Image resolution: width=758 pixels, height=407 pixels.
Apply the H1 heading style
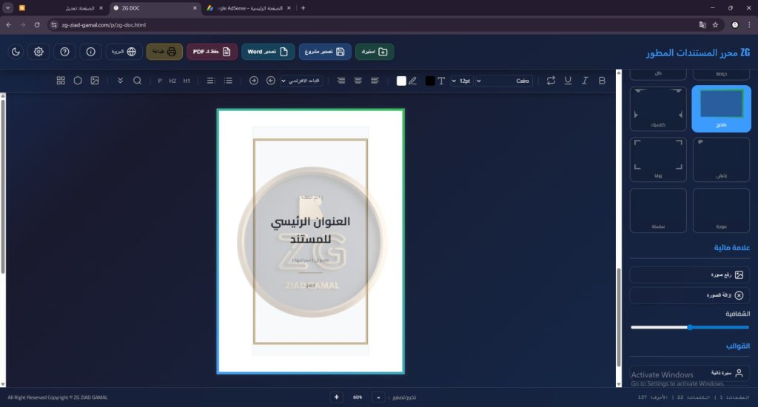pos(187,80)
